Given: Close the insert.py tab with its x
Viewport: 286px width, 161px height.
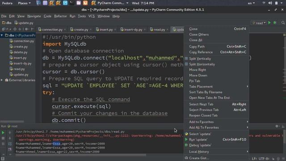Looking at the screenshot, I should tap(115, 30).
